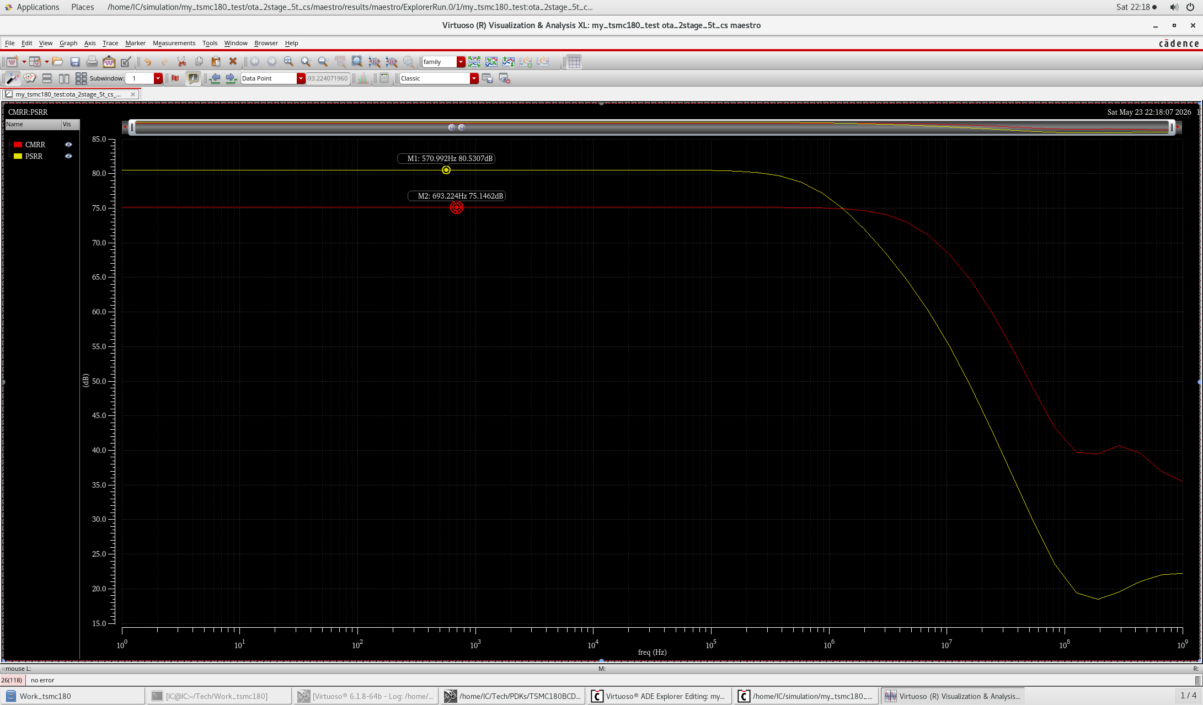The image size is (1203, 705).
Task: Toggle visibility of PSRR trace
Action: tap(68, 156)
